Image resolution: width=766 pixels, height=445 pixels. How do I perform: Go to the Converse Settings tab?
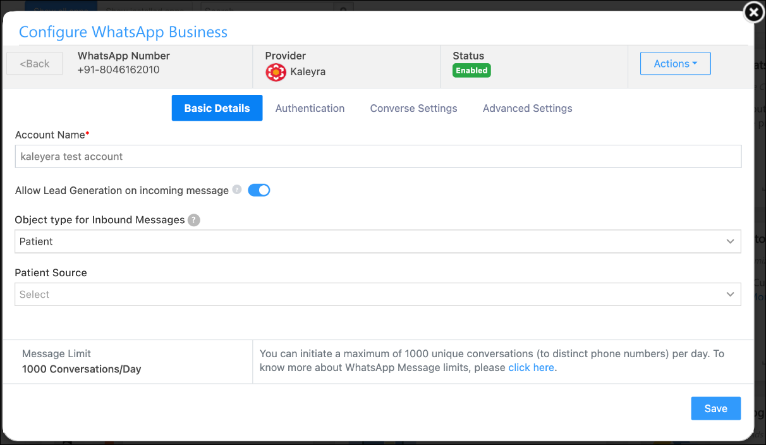[413, 108]
